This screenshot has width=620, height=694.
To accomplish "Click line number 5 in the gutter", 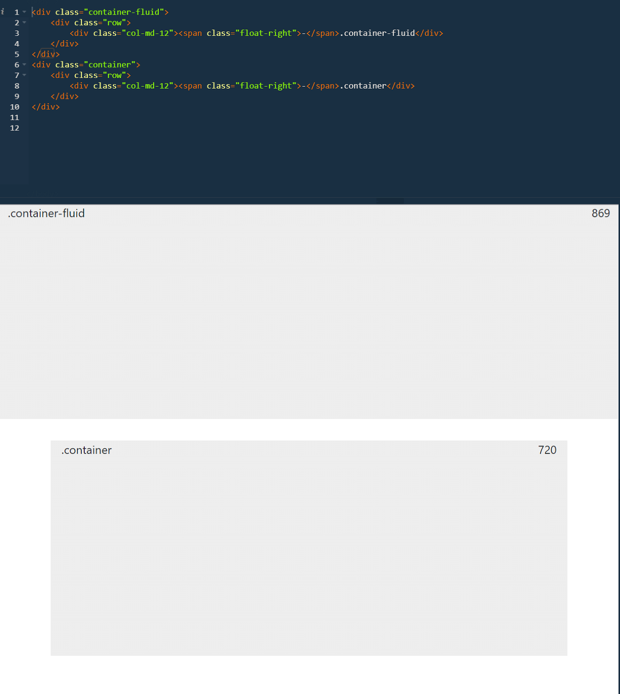I will (17, 54).
